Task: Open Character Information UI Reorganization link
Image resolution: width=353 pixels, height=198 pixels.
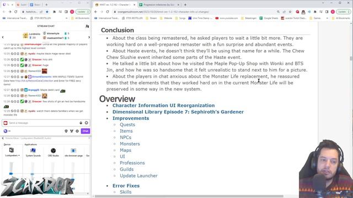Action: coord(164,106)
